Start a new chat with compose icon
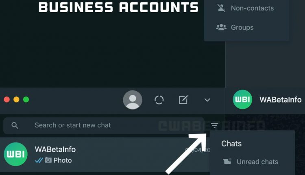Image resolution: width=305 pixels, height=175 pixels. (x=183, y=99)
